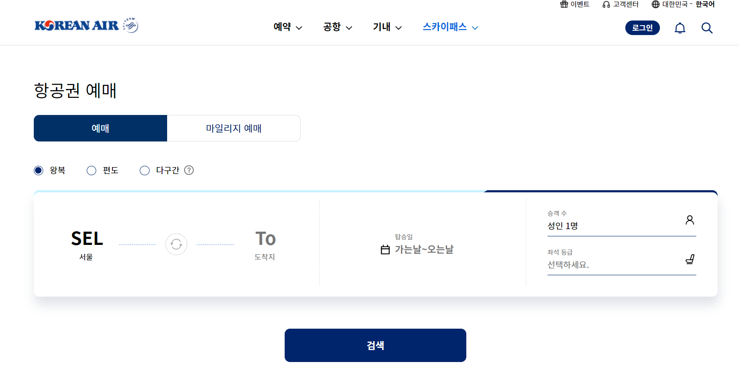This screenshot has height=365, width=739.
Task: Click the search magnifier icon
Action: click(x=707, y=27)
